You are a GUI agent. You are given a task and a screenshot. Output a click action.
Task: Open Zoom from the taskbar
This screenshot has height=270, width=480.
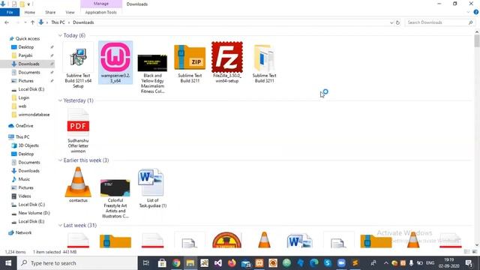(341, 263)
